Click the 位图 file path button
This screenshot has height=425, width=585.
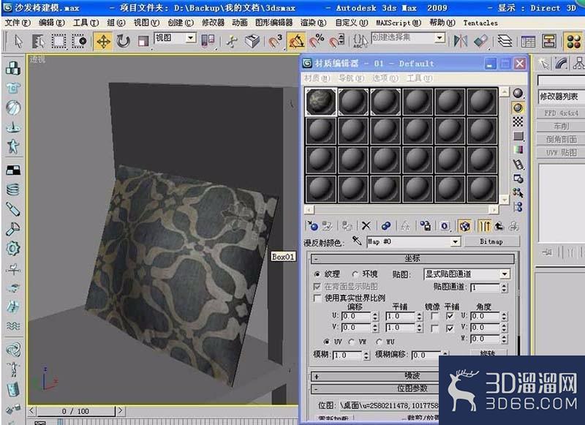click(x=389, y=405)
